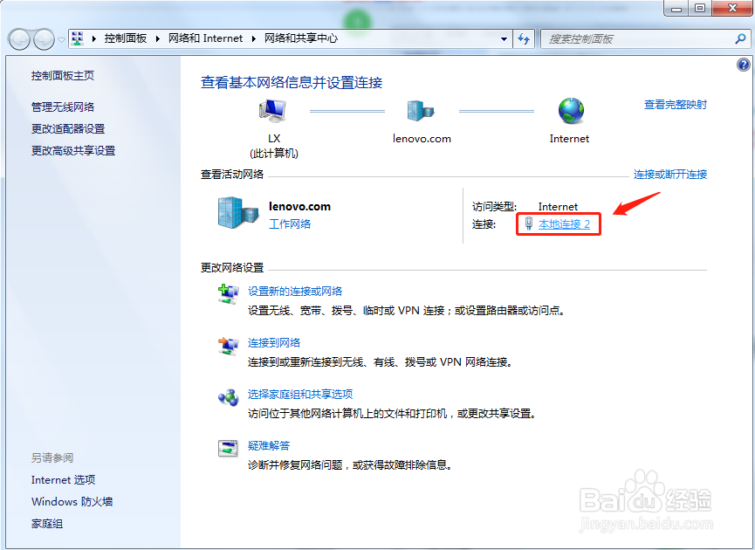The image size is (755, 550).
Task: Click the homegroup and sharing options icon
Action: click(228, 398)
